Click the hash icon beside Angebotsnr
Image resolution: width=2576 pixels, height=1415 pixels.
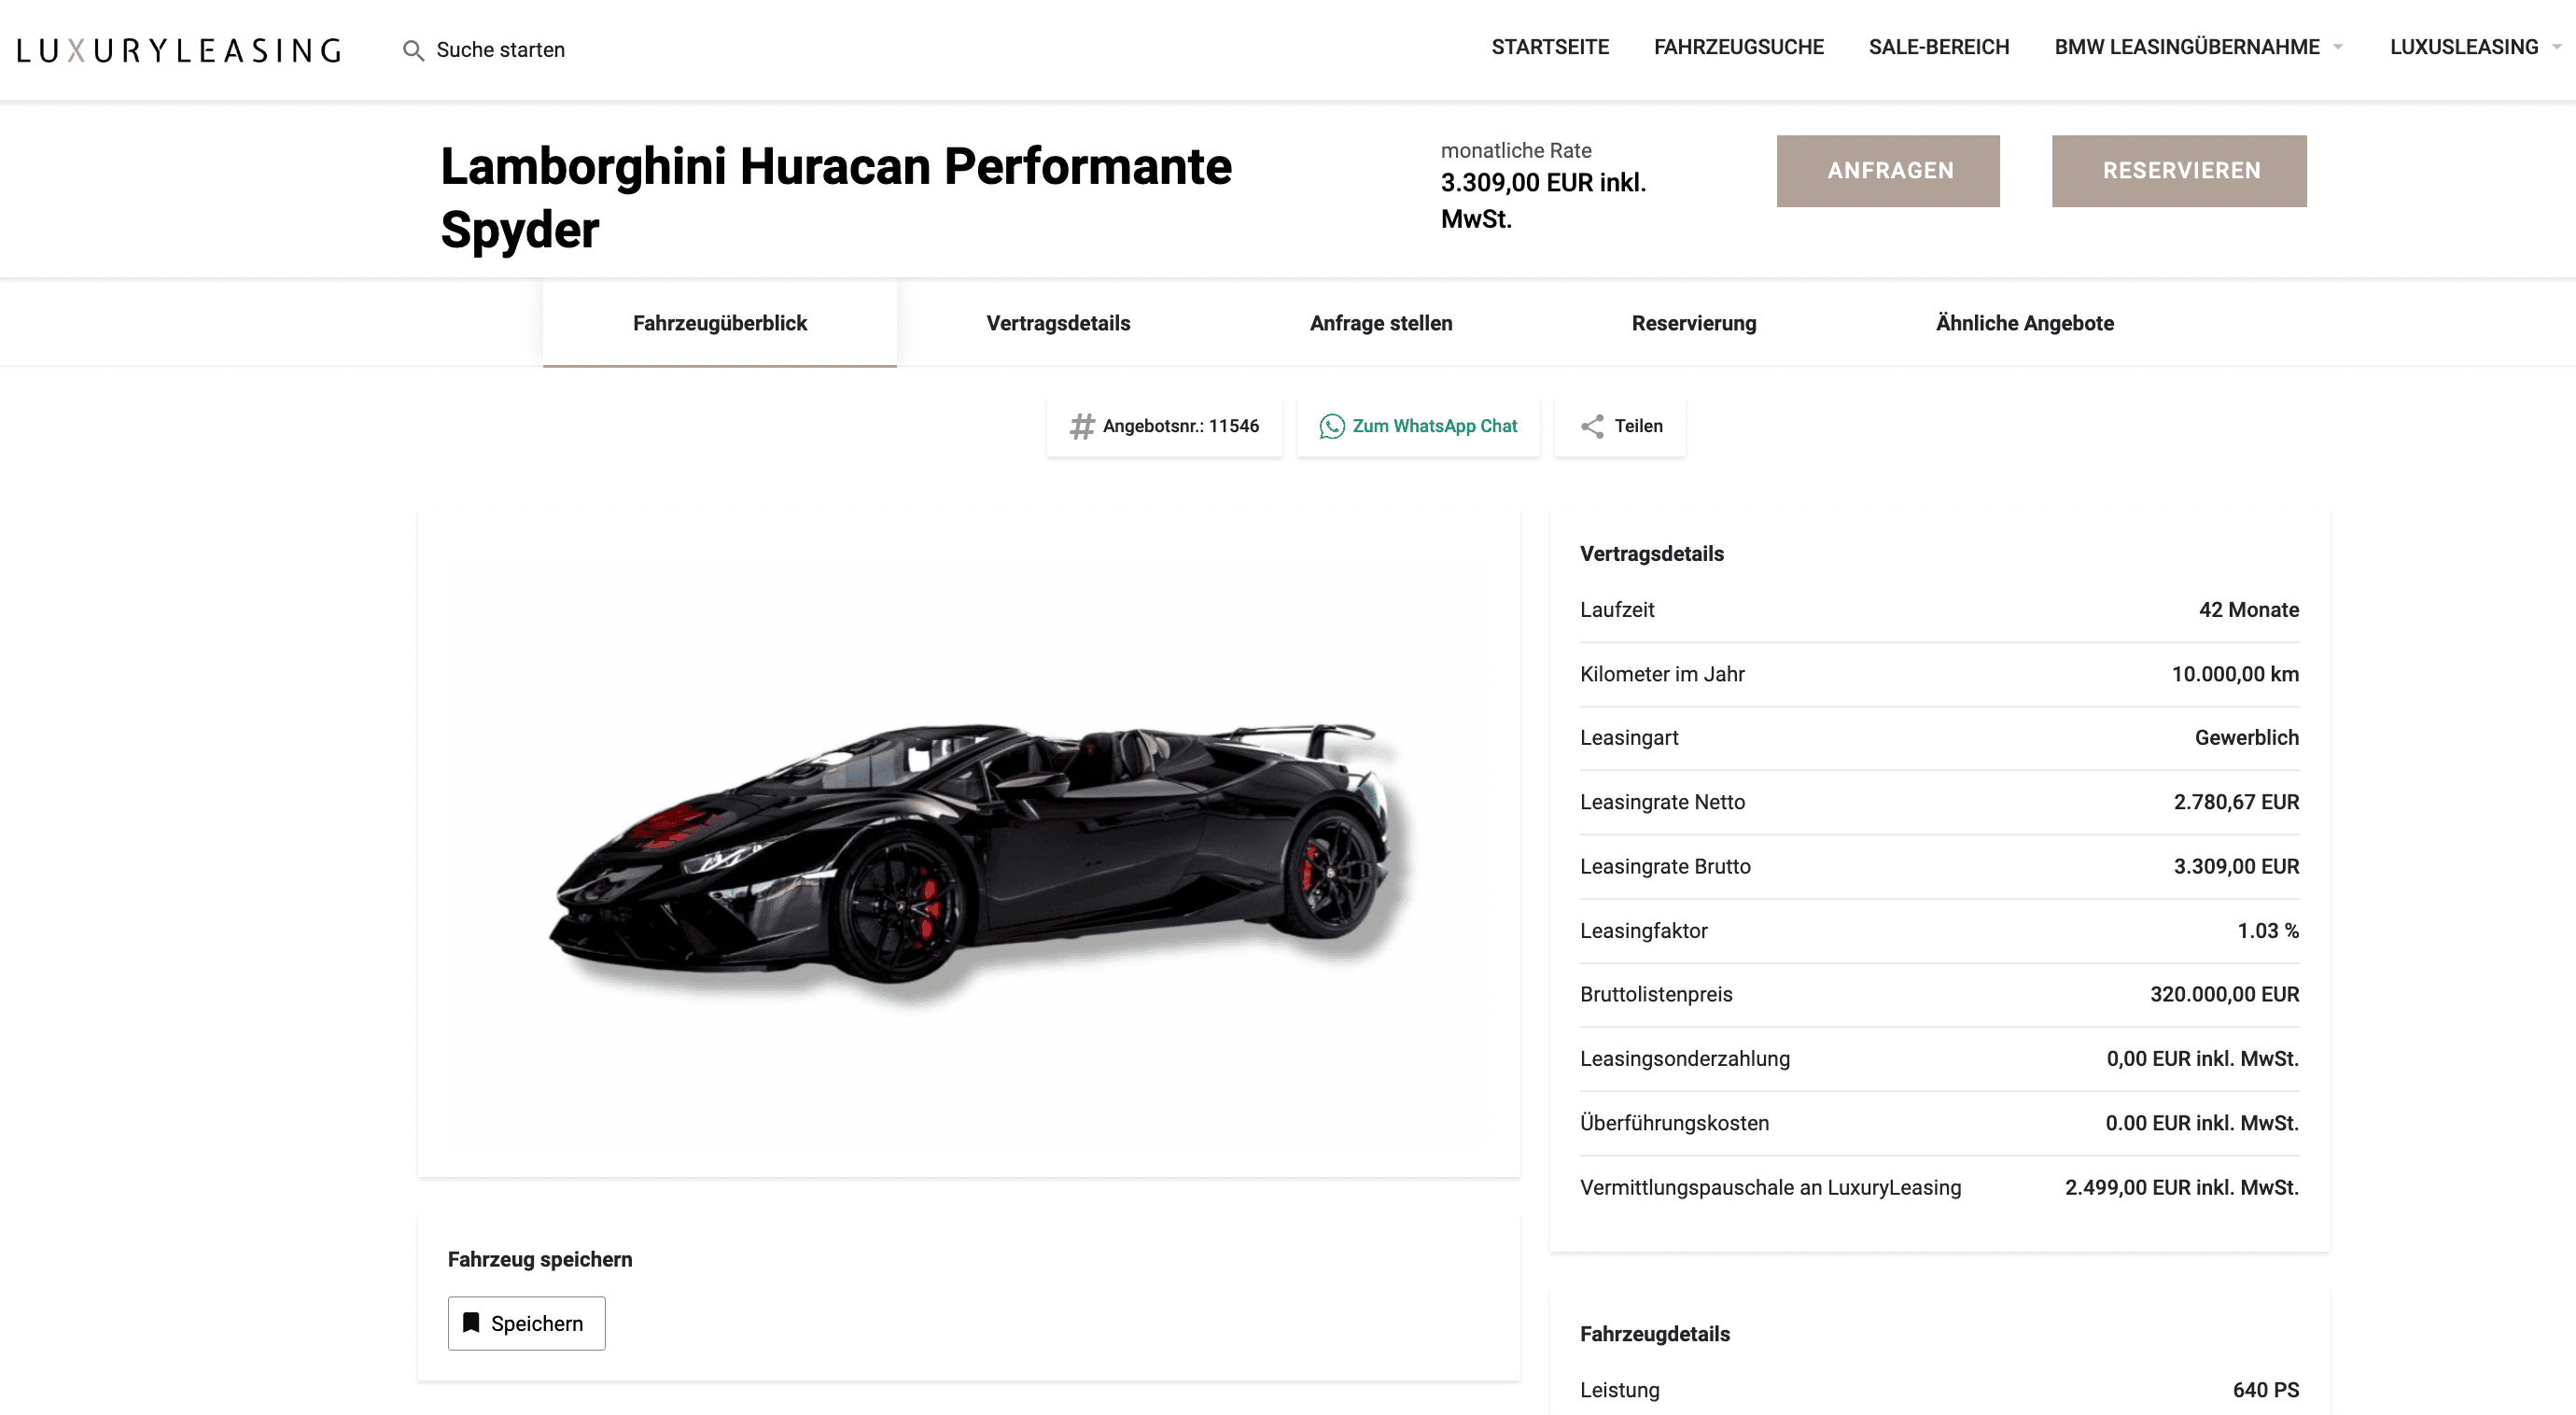(x=1082, y=427)
